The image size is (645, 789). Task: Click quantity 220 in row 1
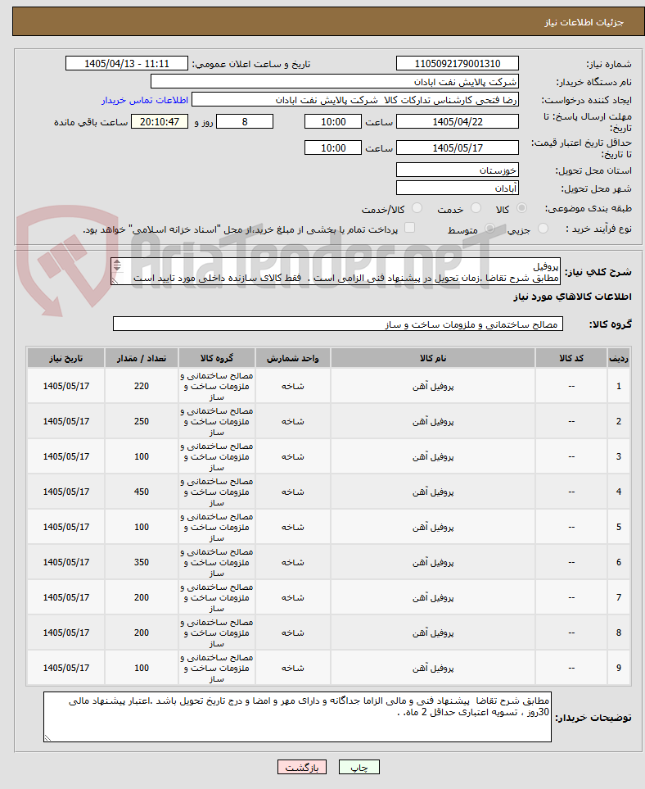142,386
